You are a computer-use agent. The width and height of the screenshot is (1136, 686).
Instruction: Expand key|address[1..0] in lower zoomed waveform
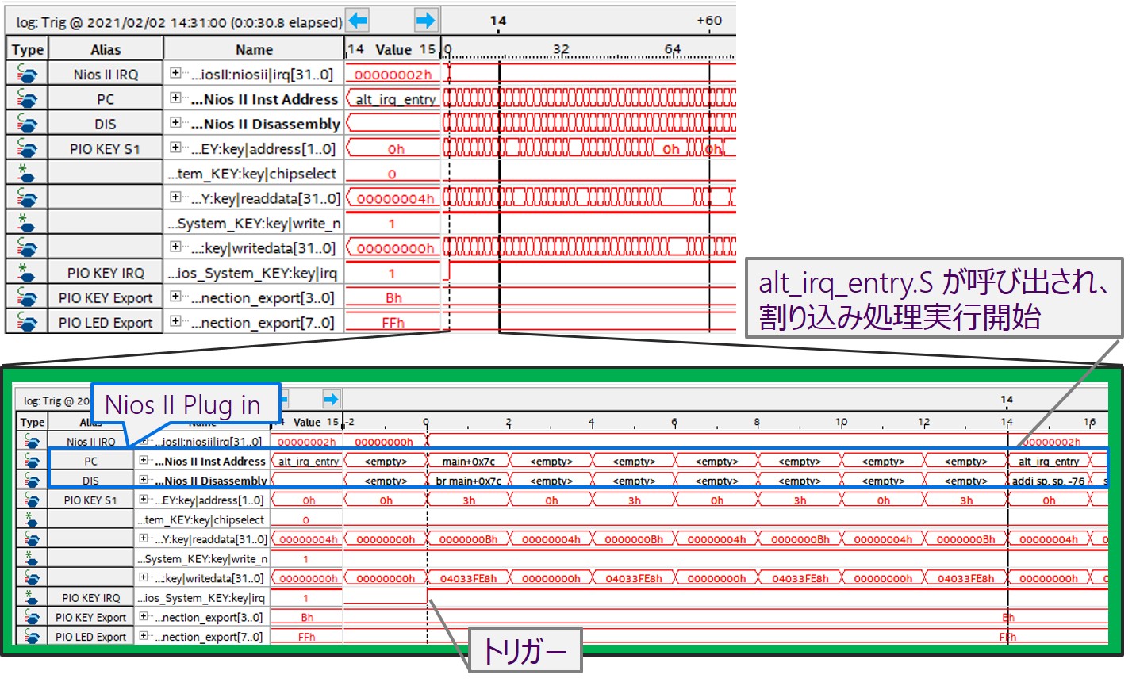pos(144,499)
